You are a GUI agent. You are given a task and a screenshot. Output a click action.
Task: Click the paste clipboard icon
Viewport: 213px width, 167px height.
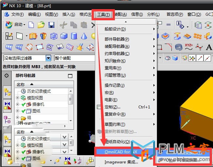pyautogui.click(x=84, y=25)
